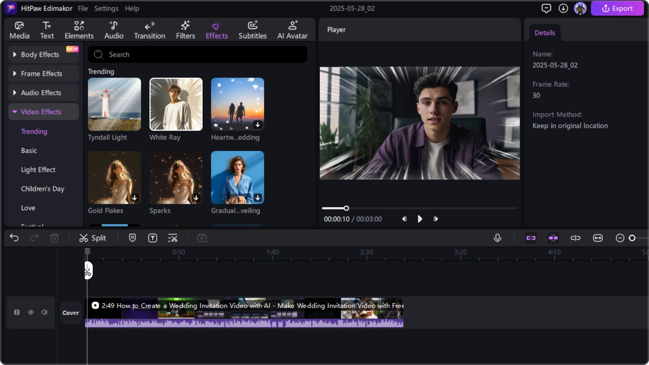Open the Filters panel

coord(185,30)
